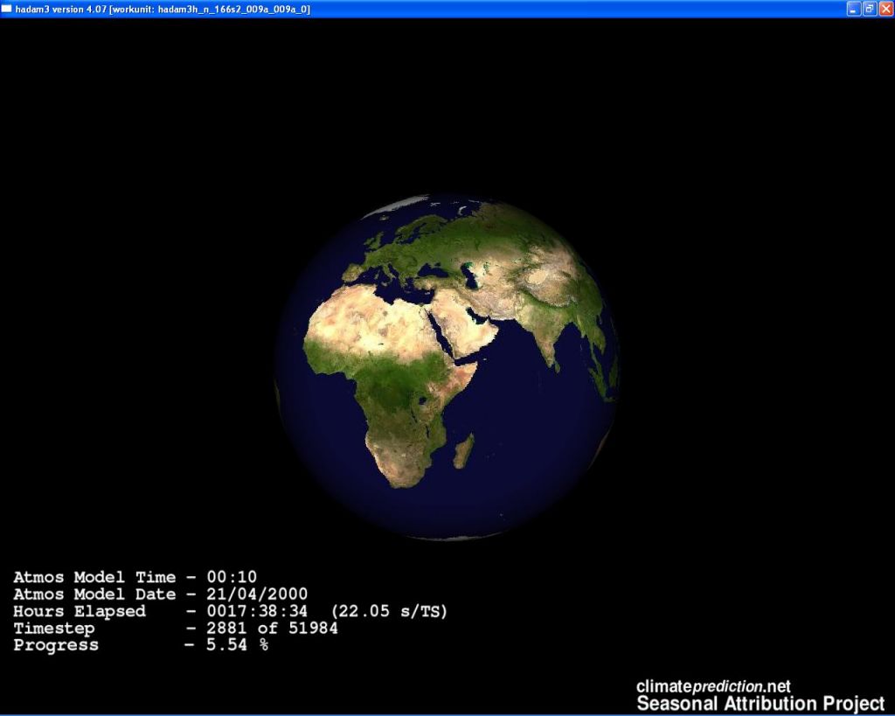This screenshot has width=895, height=716.
Task: Close the hadam3 climate model window
Action: [885, 9]
